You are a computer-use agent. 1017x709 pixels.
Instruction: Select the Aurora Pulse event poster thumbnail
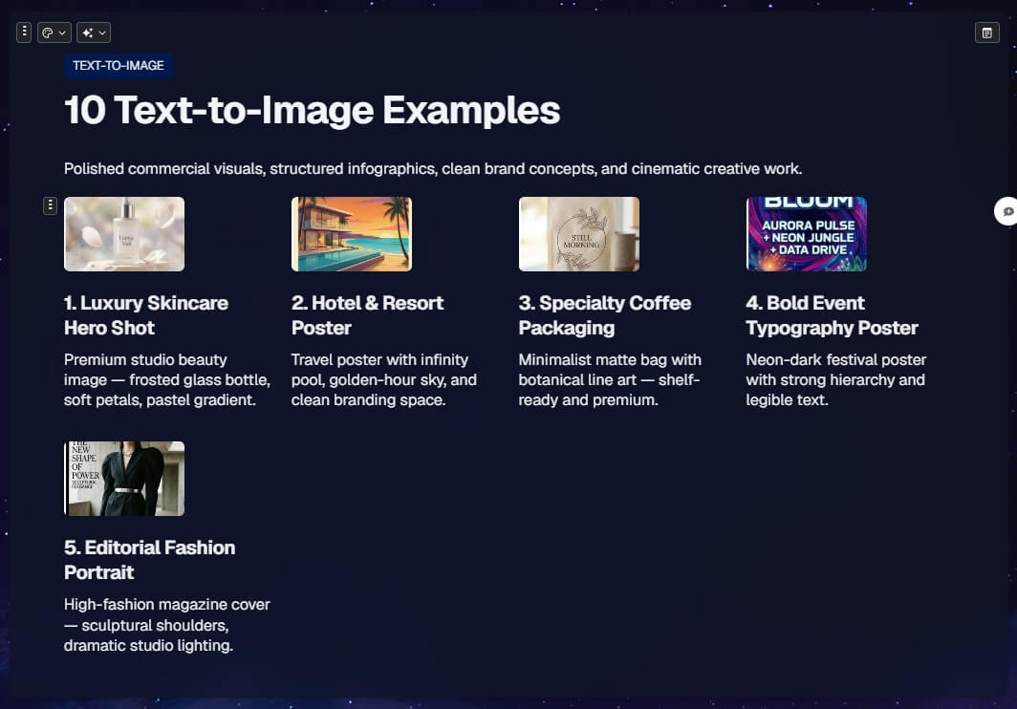pos(806,234)
